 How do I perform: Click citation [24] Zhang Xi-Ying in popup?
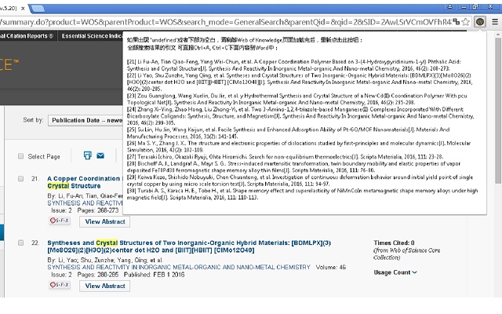click(300, 116)
